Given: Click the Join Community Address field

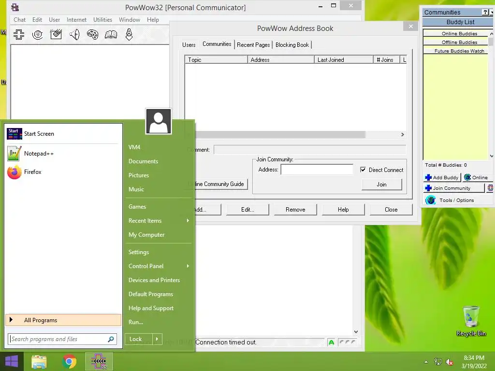Looking at the screenshot, I should [x=317, y=170].
